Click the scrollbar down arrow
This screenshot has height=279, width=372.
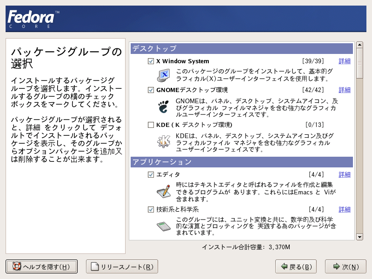coord(359,237)
